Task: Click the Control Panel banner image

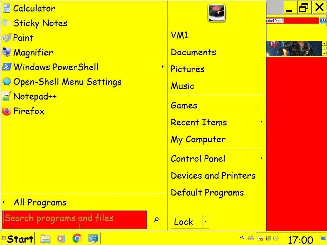Action: pyautogui.click(x=294, y=48)
